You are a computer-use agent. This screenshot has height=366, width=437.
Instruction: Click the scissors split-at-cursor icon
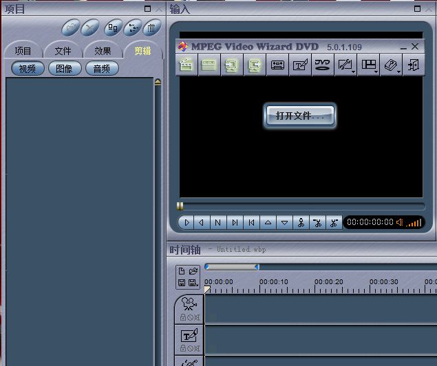tap(301, 222)
